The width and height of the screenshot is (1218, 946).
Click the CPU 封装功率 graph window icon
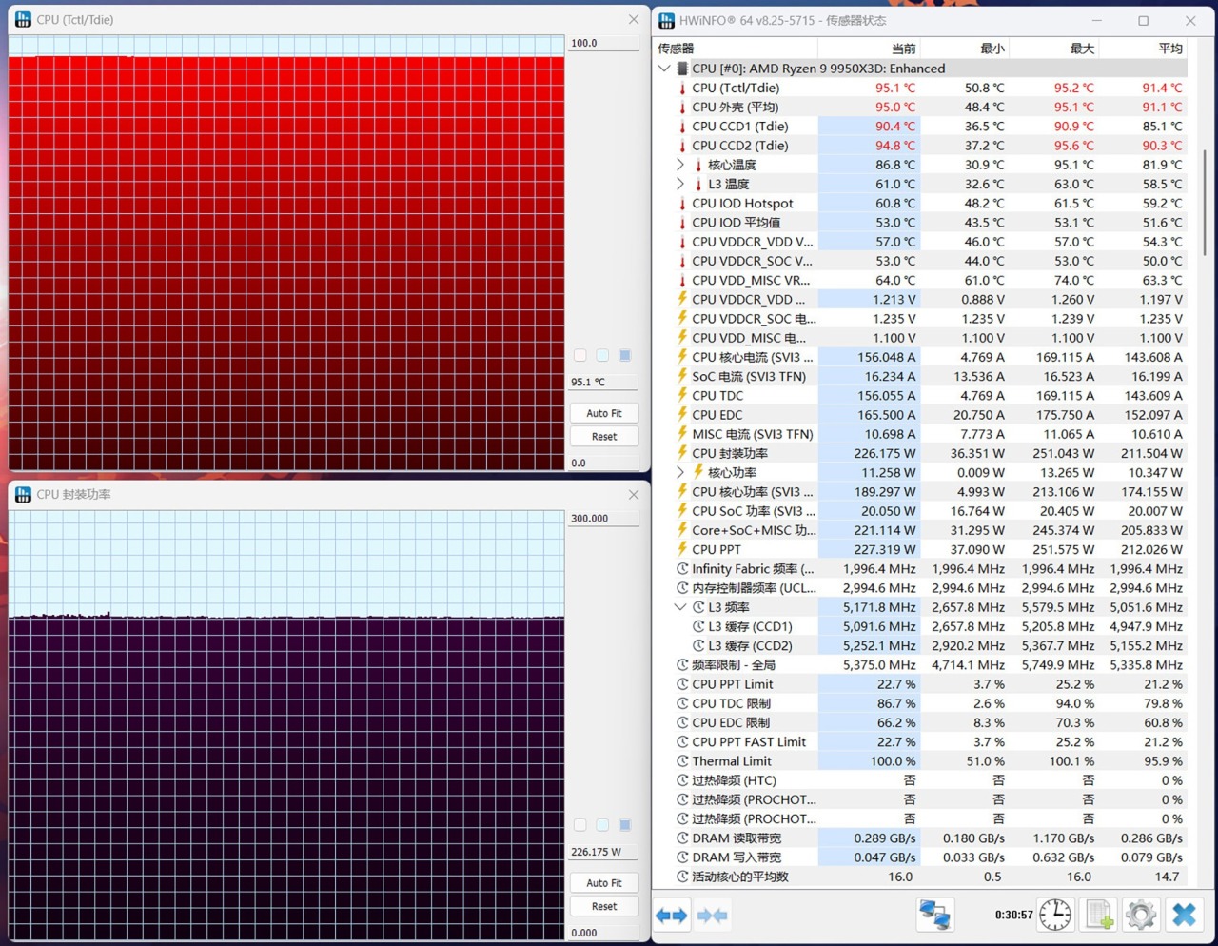(x=23, y=494)
